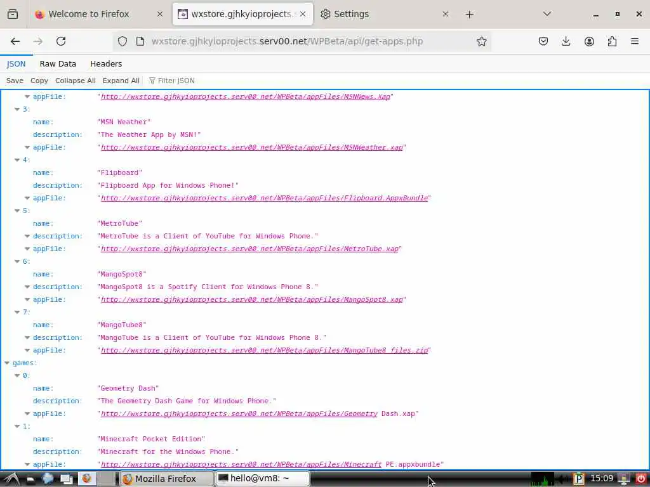
Task: Toggle MSN Weather appFile arrow
Action: [x=27, y=147]
